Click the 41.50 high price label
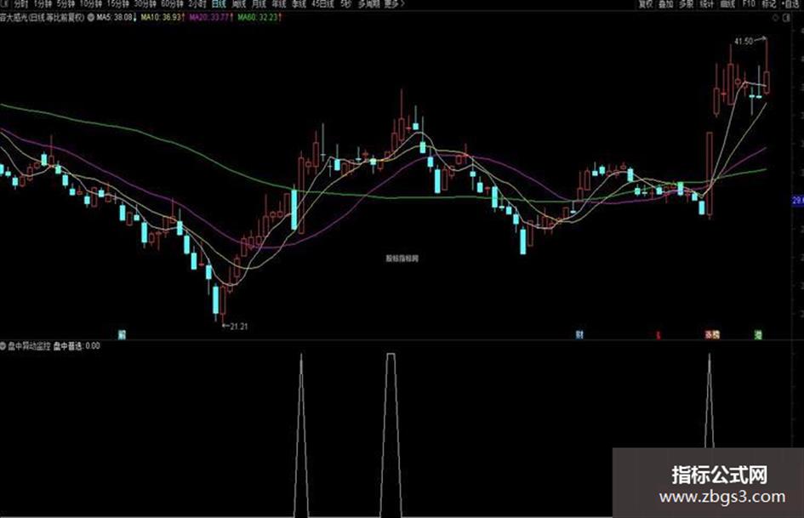Viewport: 804px width, 518px height. coord(744,41)
